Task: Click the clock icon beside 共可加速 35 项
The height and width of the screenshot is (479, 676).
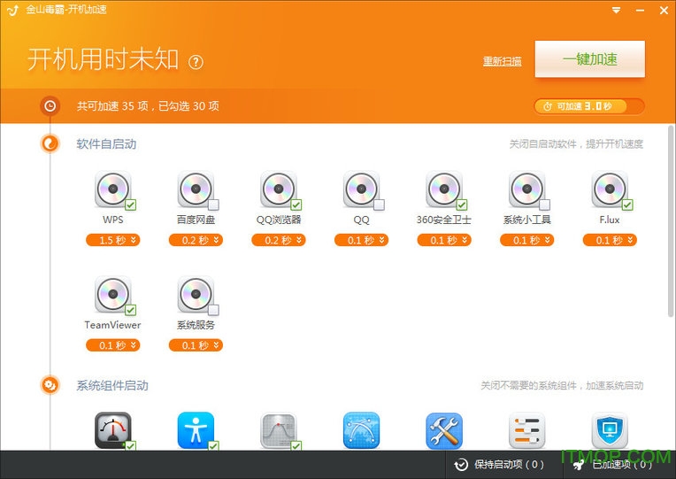Action: pyautogui.click(x=50, y=105)
